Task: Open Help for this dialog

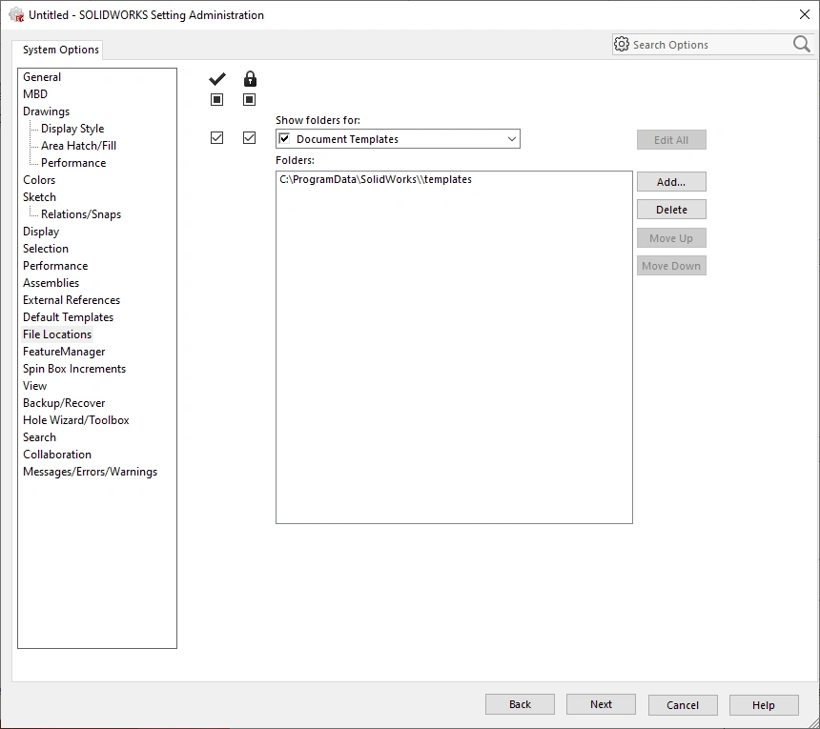Action: pos(764,705)
